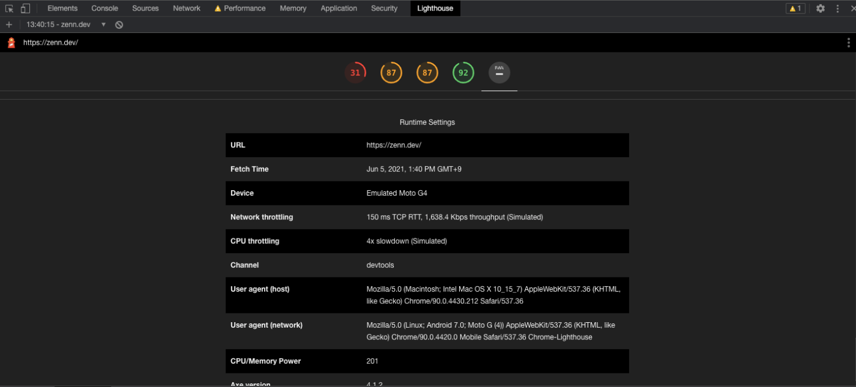Click the Device row label
Image resolution: width=856 pixels, height=387 pixels.
[x=242, y=193]
